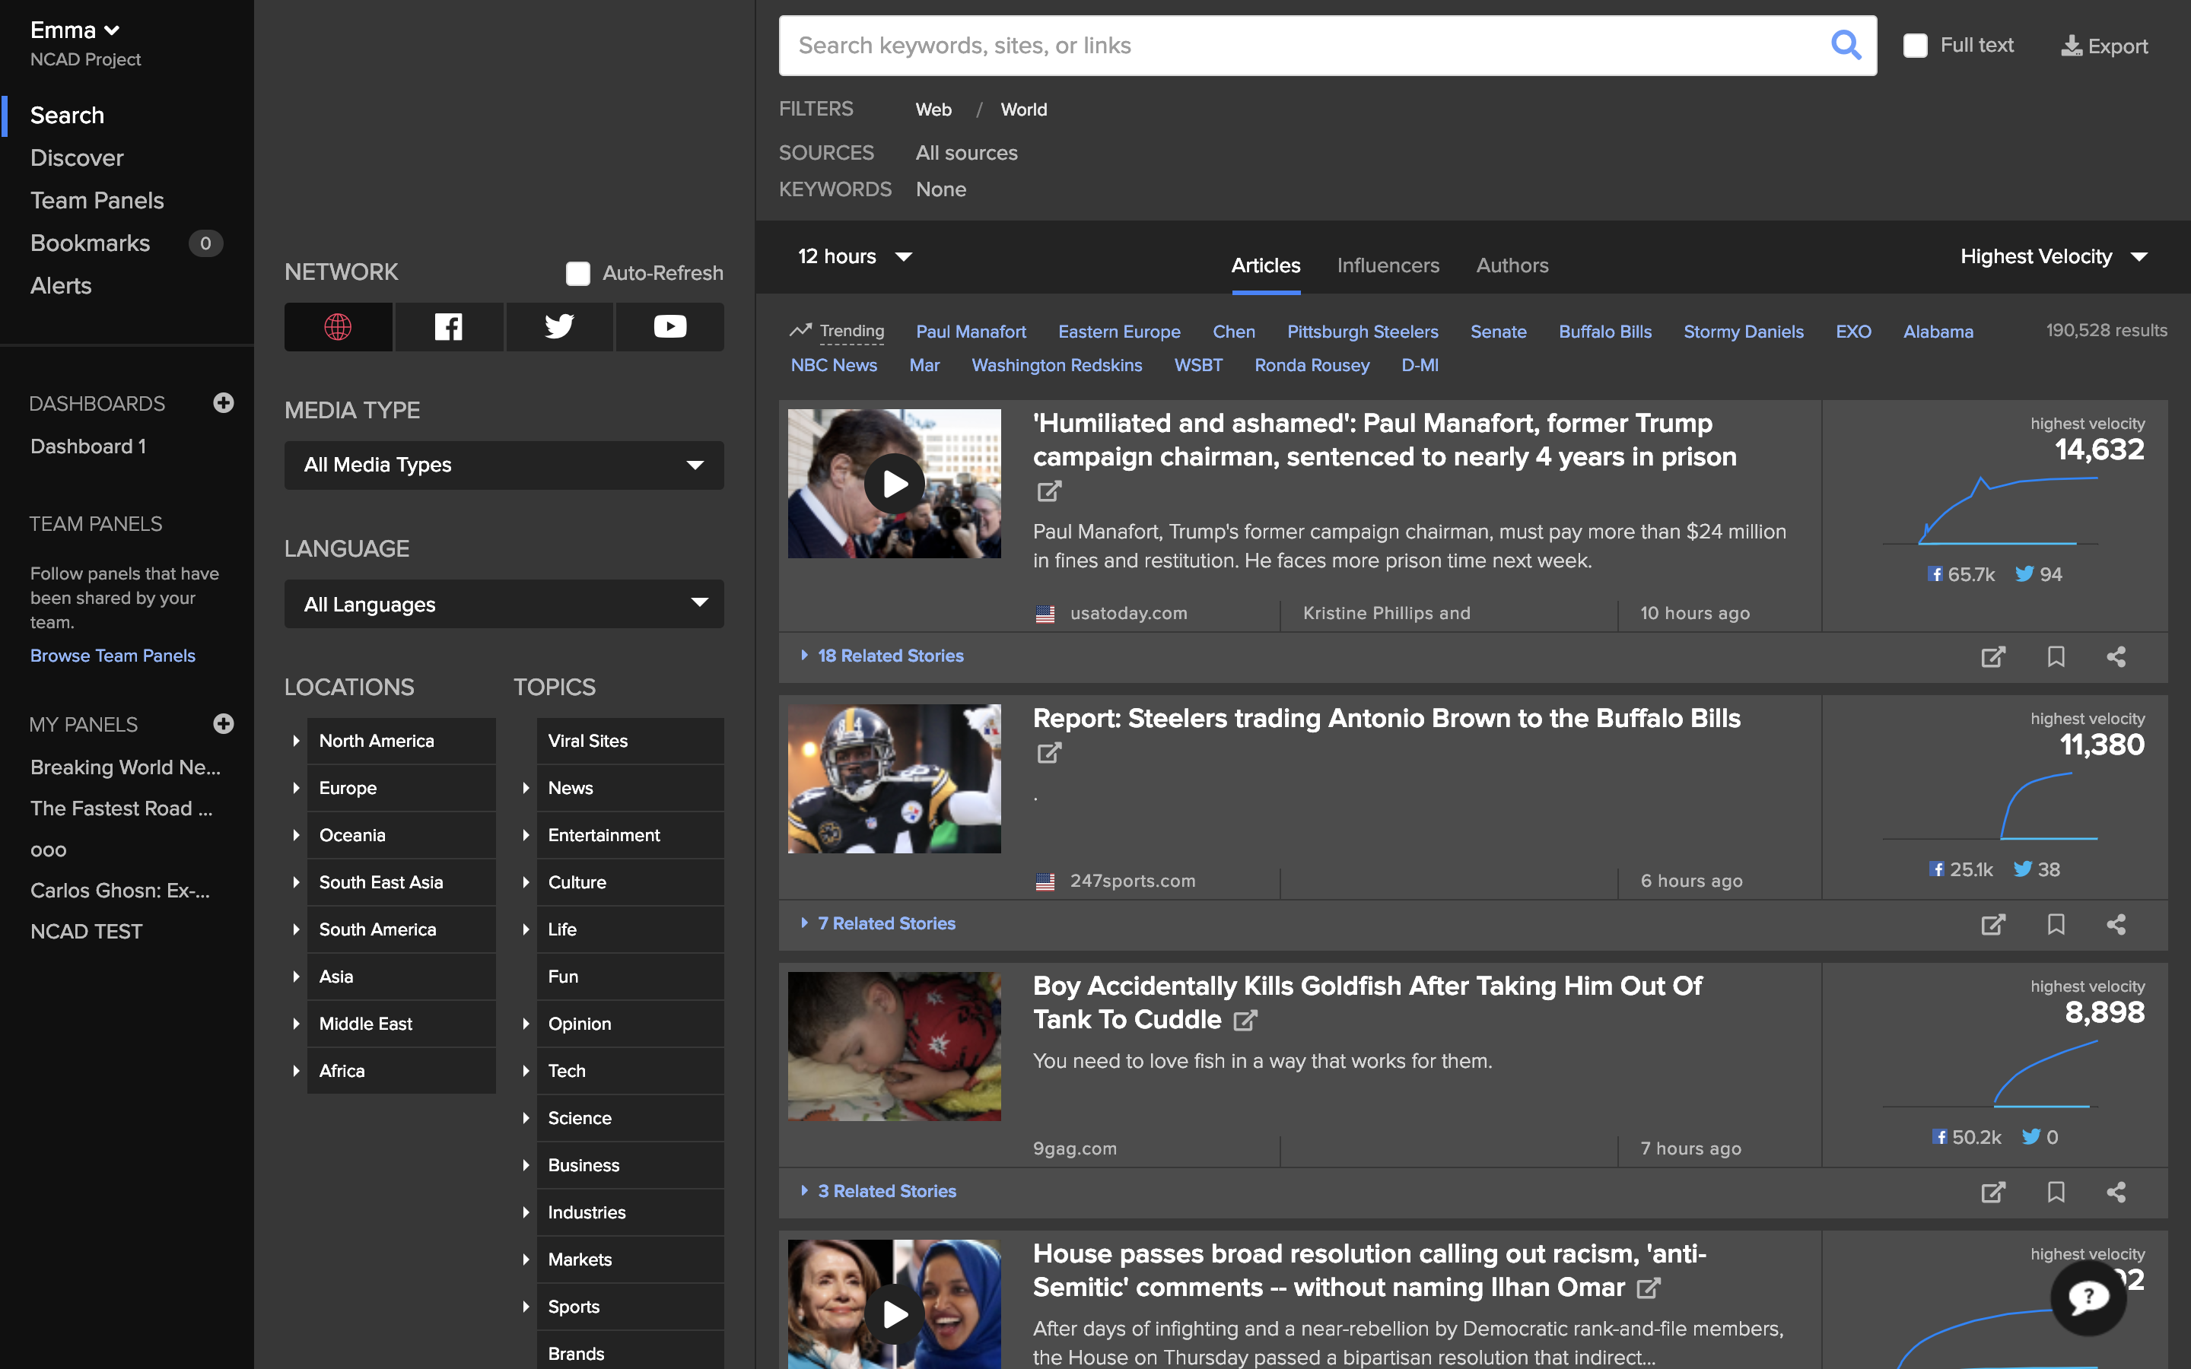Click the Washington Redskins trending tag

pos(1057,365)
